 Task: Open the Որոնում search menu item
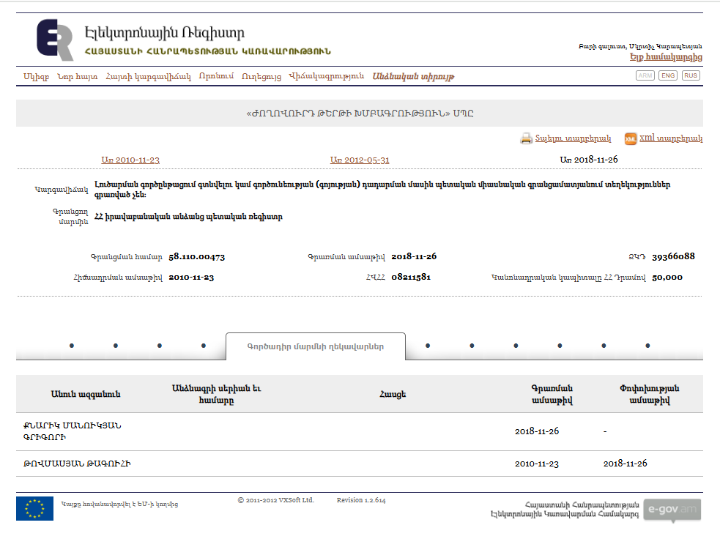point(216,76)
